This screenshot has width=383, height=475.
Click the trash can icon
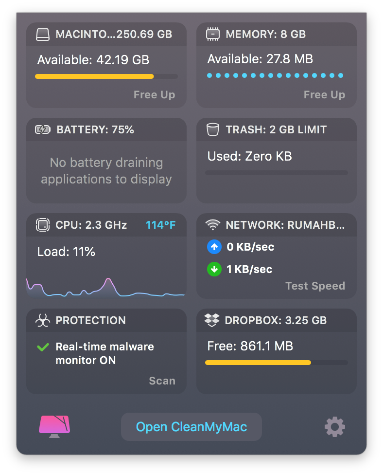pos(213,129)
